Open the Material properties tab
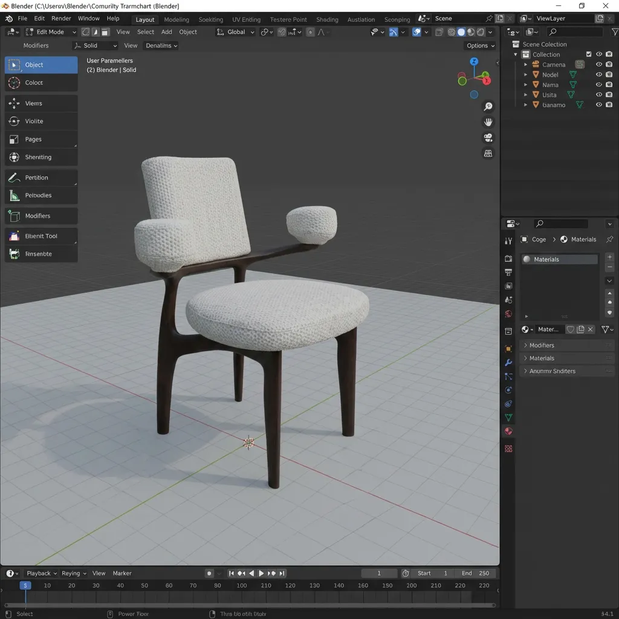The height and width of the screenshot is (619, 619). tap(508, 432)
